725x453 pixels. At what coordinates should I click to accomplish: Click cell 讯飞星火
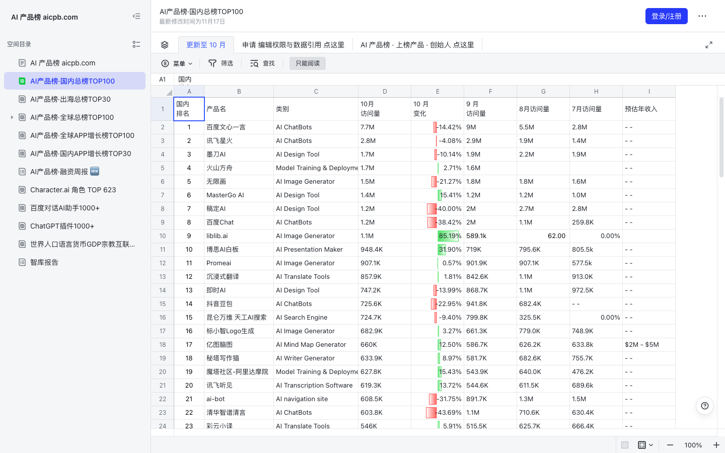239,141
